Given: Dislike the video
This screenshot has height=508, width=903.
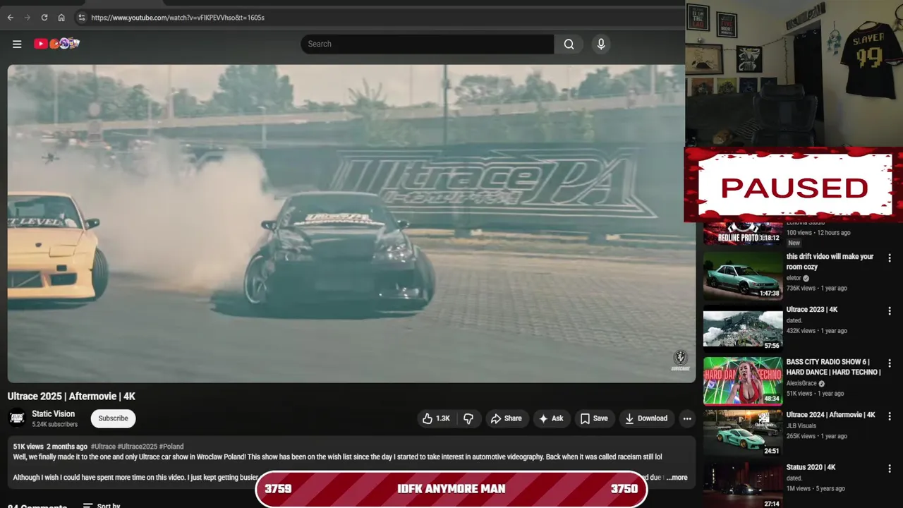Looking at the screenshot, I should 468,418.
